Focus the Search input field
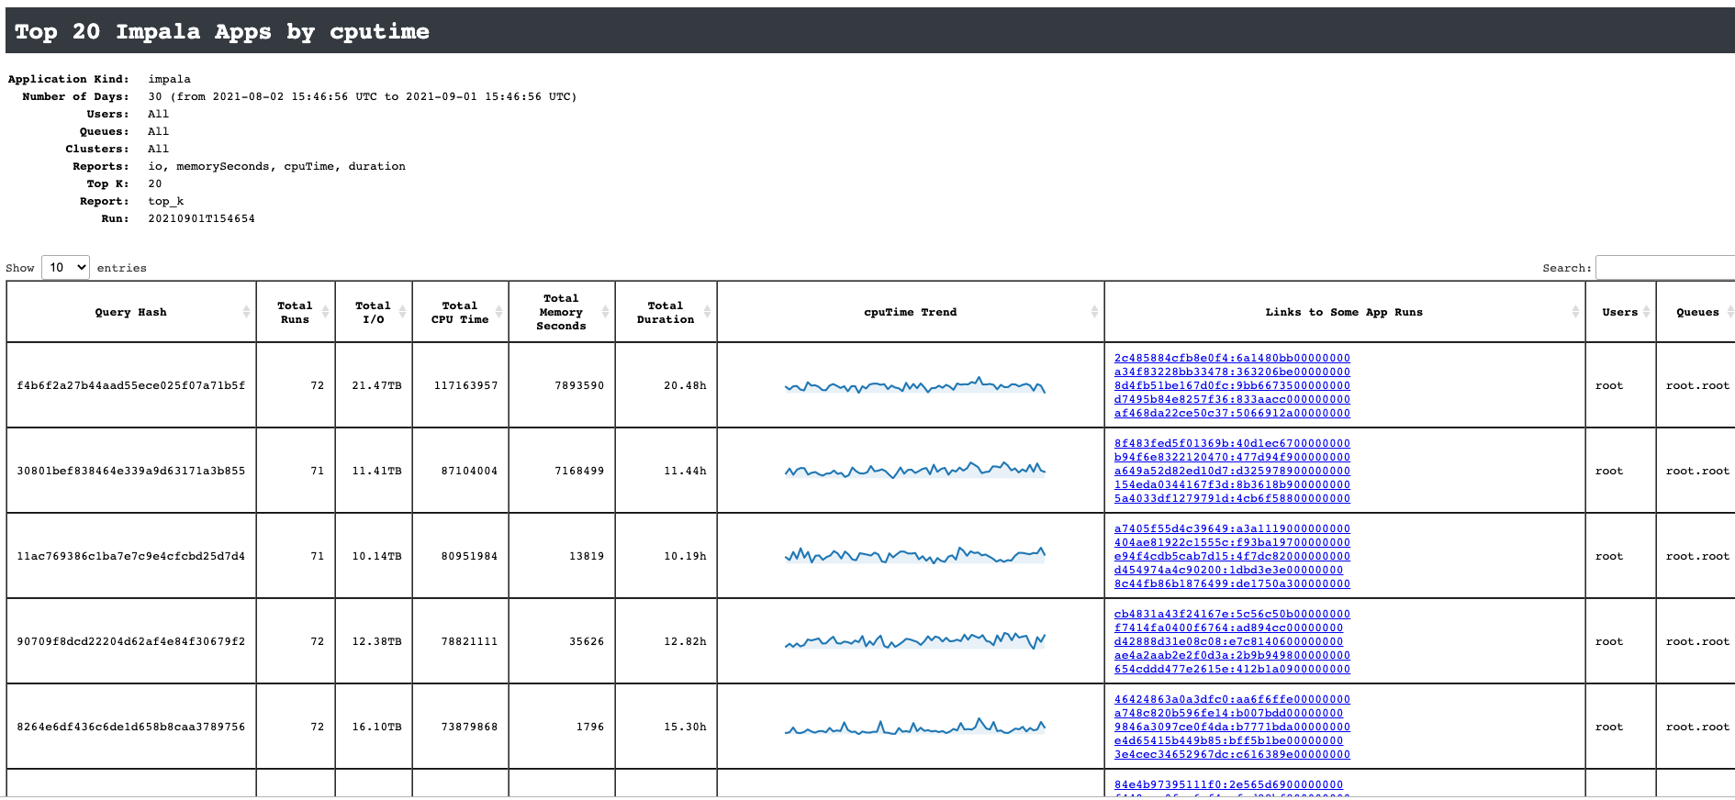Image resolution: width=1735 pixels, height=800 pixels. click(1665, 267)
